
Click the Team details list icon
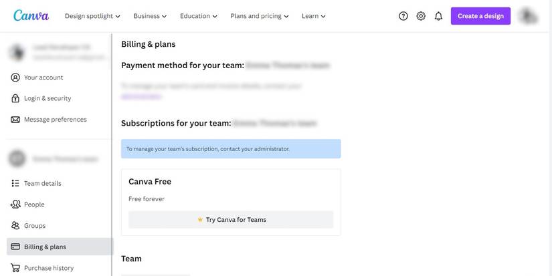coord(15,183)
